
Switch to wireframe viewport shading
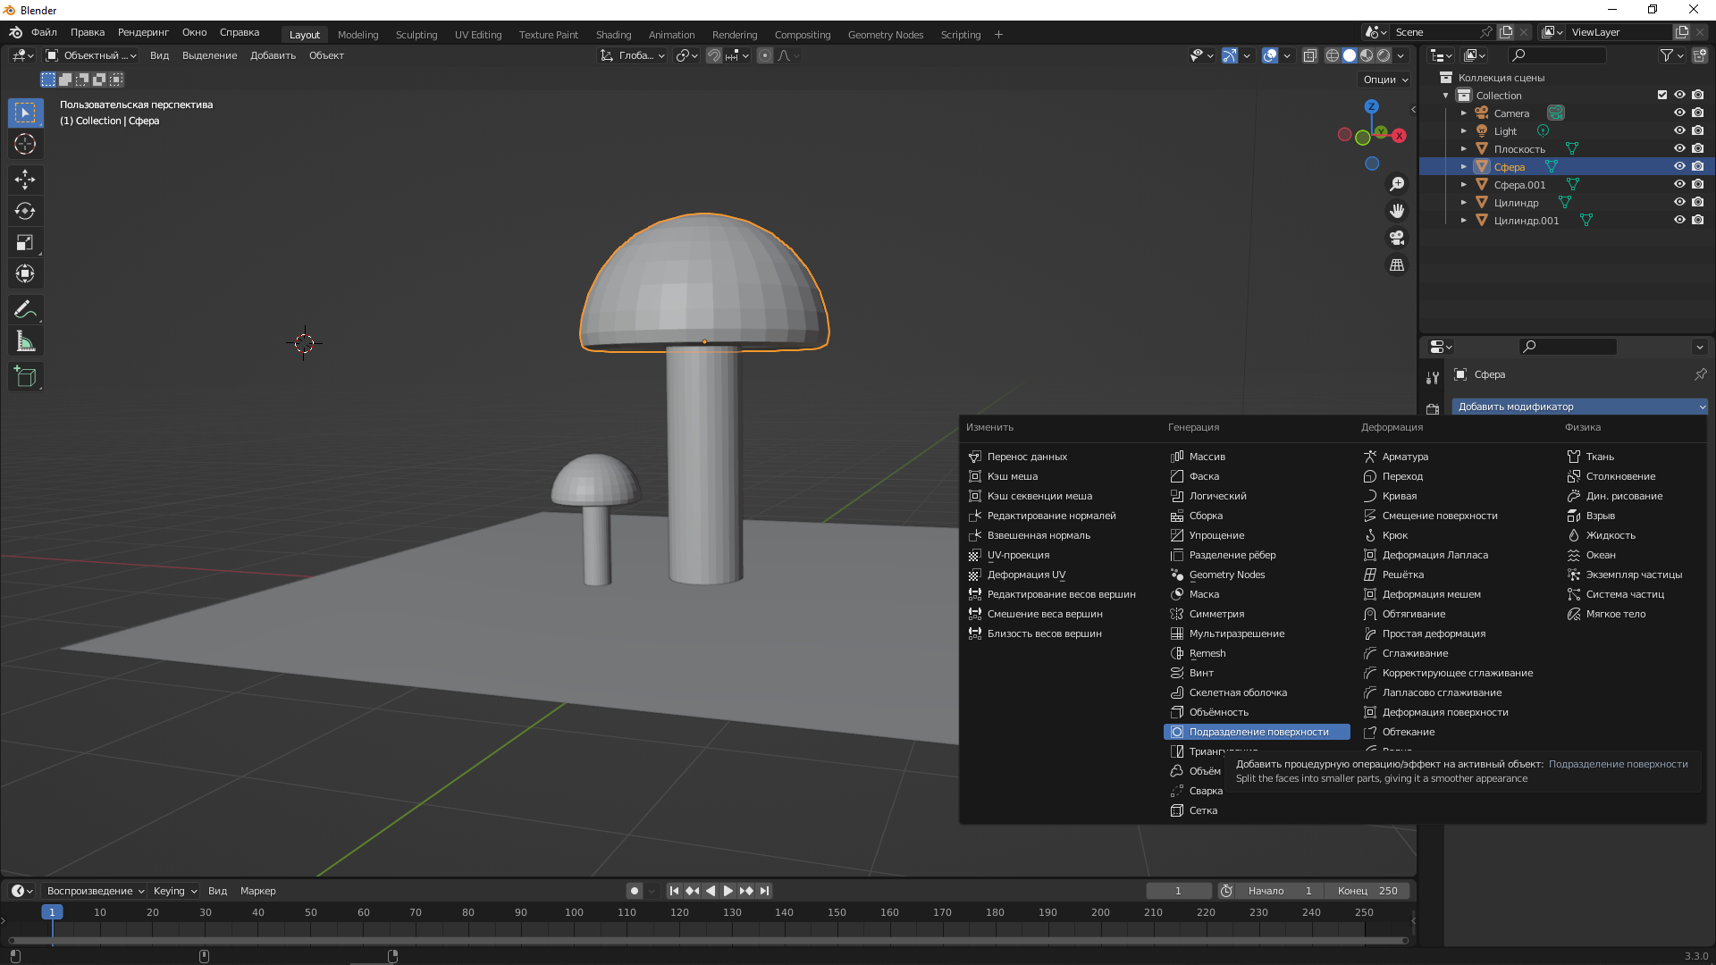pyautogui.click(x=1332, y=55)
